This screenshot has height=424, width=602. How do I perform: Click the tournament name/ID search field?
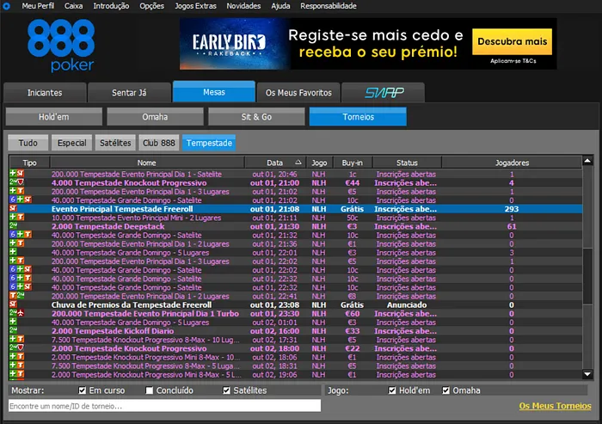(164, 406)
